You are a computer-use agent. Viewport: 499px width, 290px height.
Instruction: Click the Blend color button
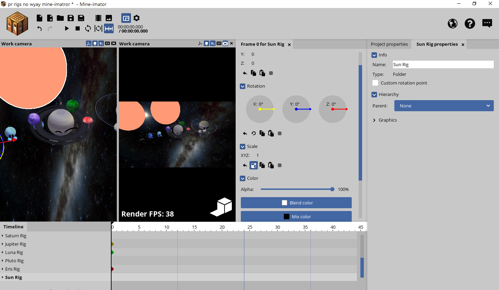(x=296, y=203)
